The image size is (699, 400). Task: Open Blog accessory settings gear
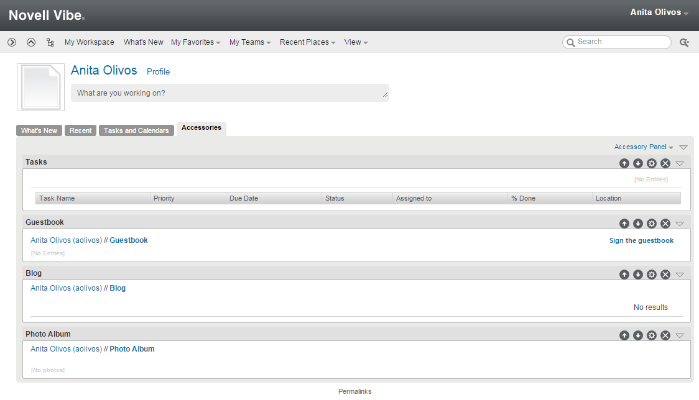pyautogui.click(x=652, y=275)
